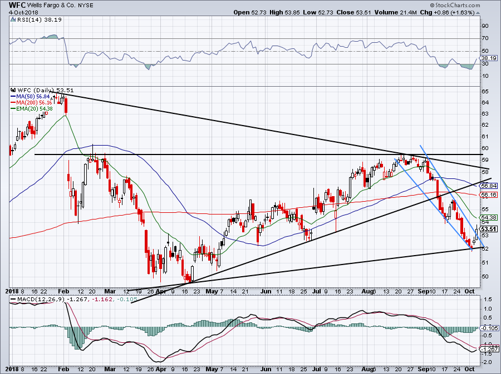Screen dimensions: 501x374
Task: Click Feb on the price chart's date axis
Action: coord(63,291)
